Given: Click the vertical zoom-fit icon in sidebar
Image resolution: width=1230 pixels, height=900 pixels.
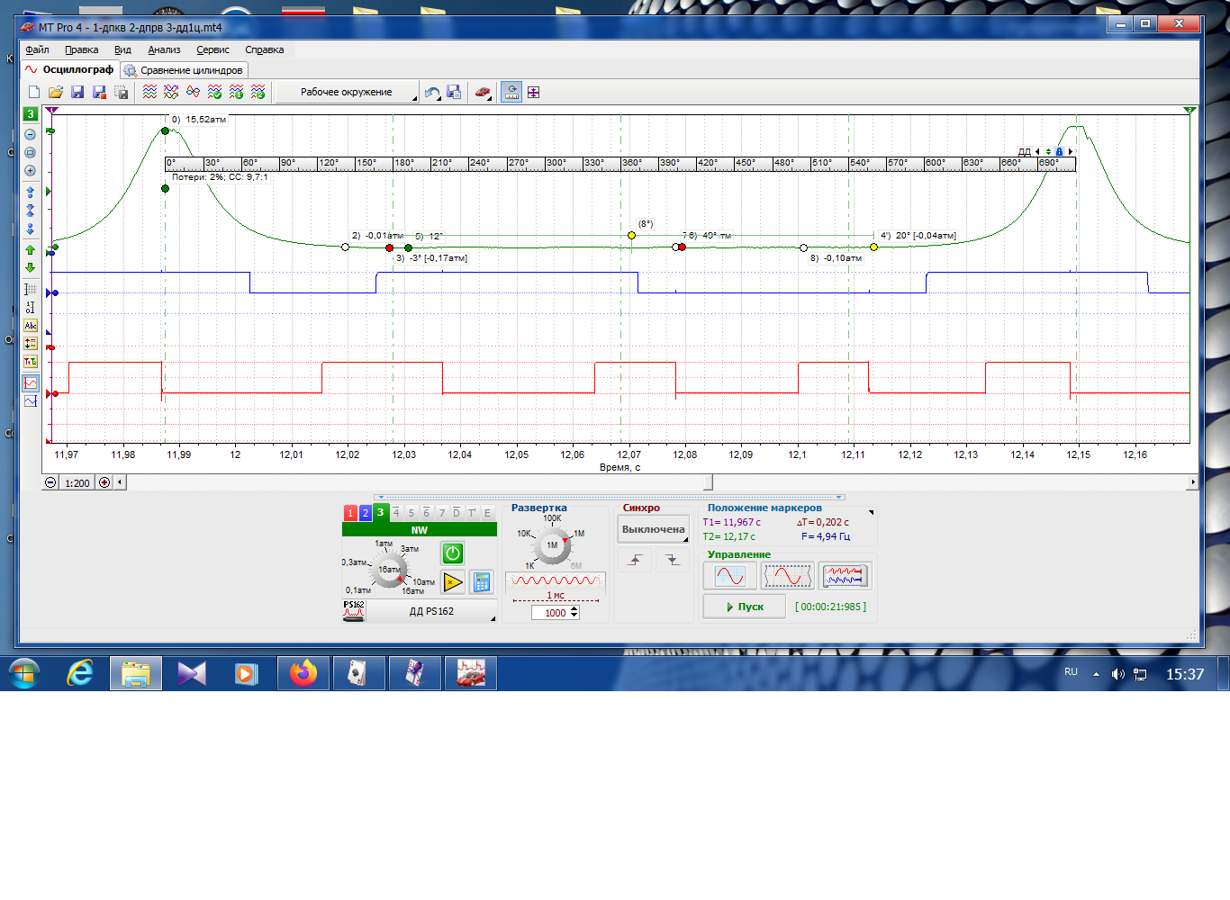Looking at the screenshot, I should click(x=30, y=153).
